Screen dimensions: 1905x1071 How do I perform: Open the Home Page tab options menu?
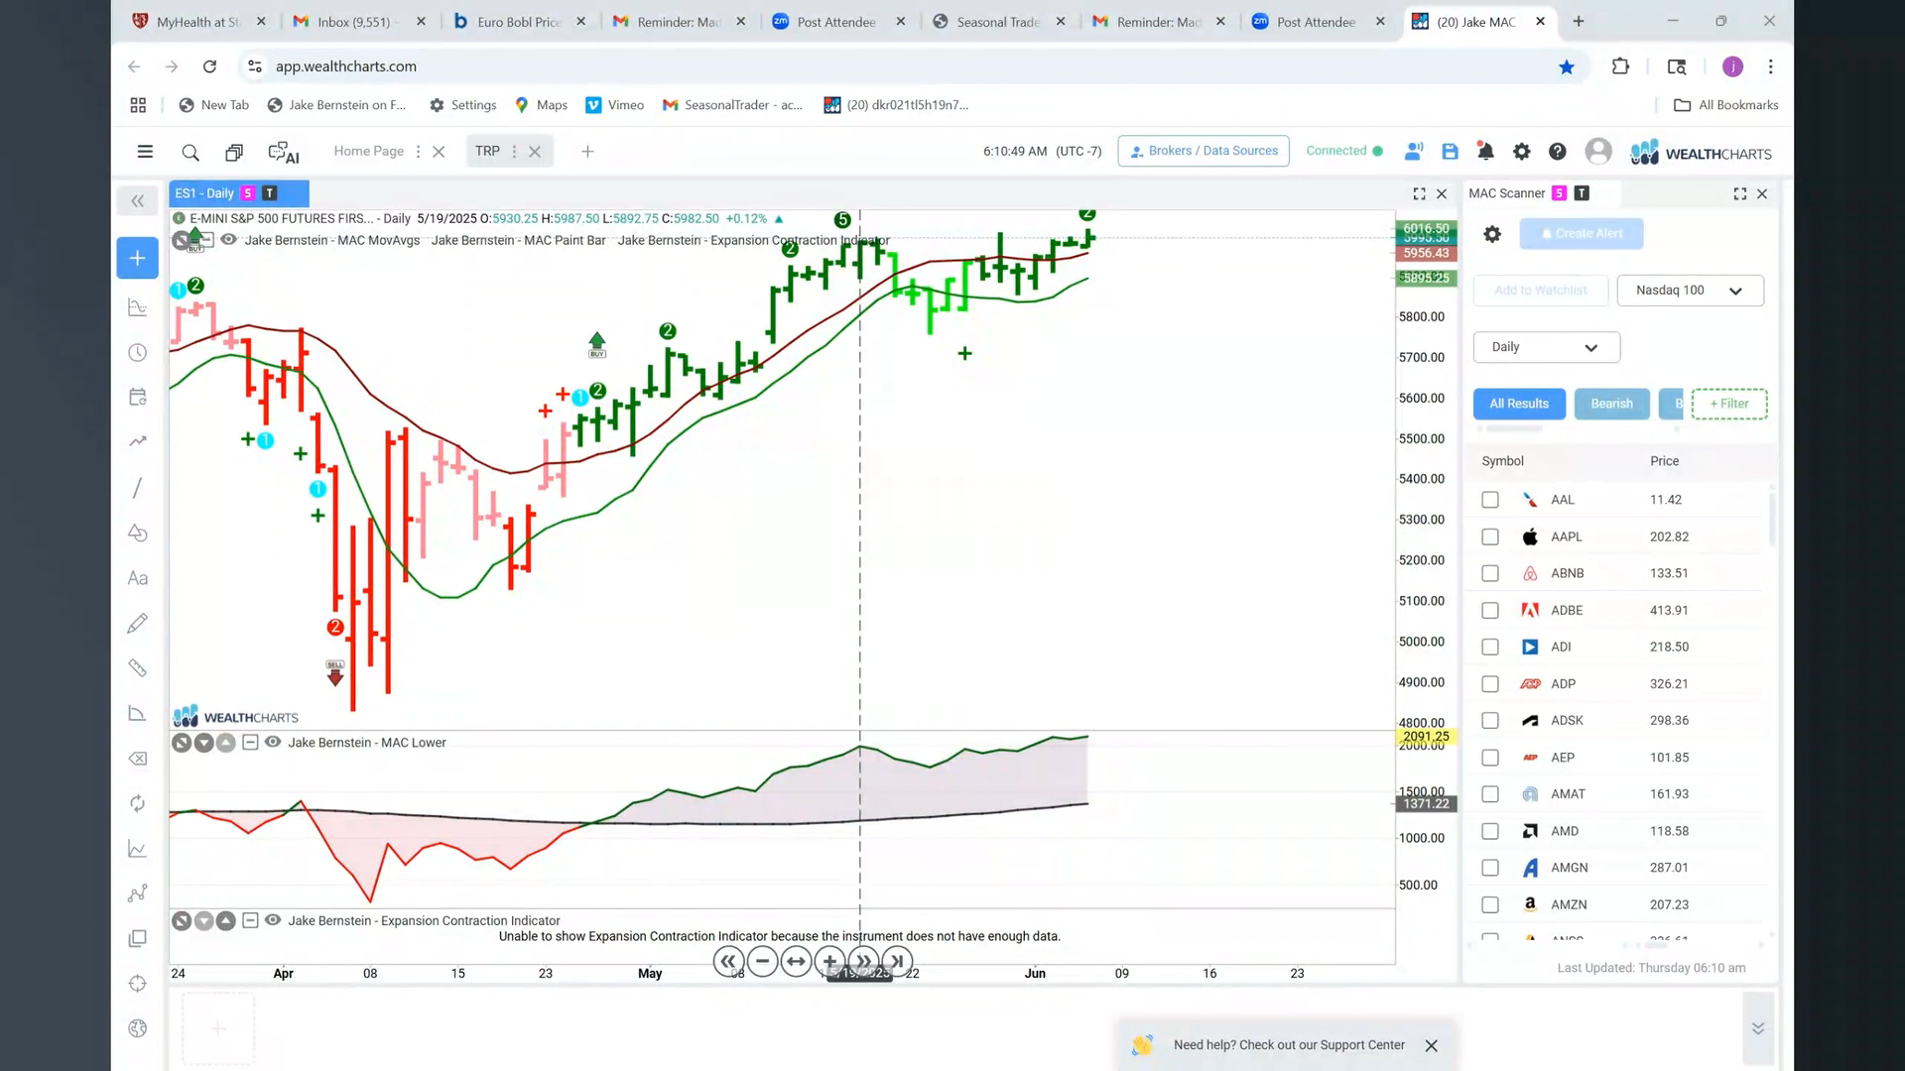418,152
